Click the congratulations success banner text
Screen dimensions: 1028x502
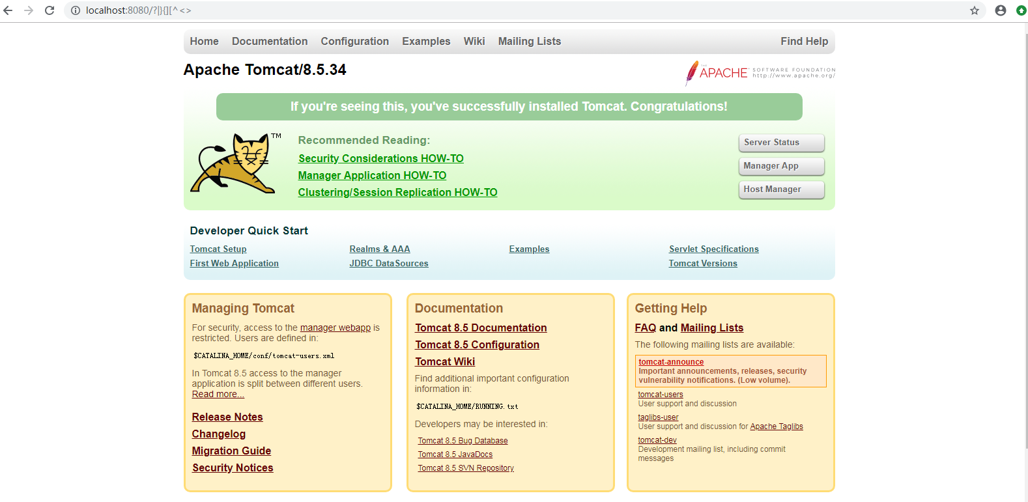pos(509,107)
